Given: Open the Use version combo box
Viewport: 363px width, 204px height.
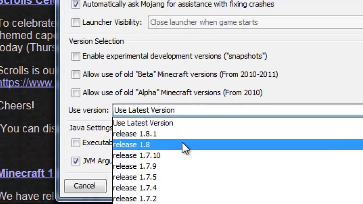Looking at the screenshot, I should (x=238, y=110).
